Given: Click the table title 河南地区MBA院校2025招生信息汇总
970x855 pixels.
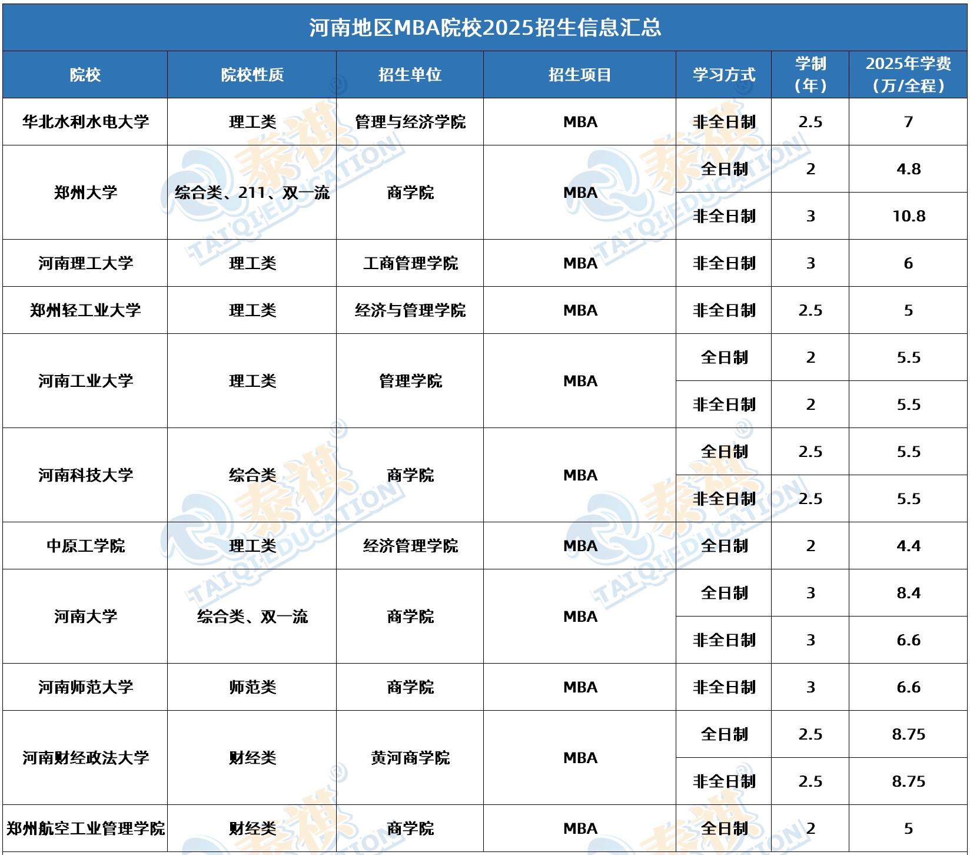Looking at the screenshot, I should pyautogui.click(x=485, y=28).
